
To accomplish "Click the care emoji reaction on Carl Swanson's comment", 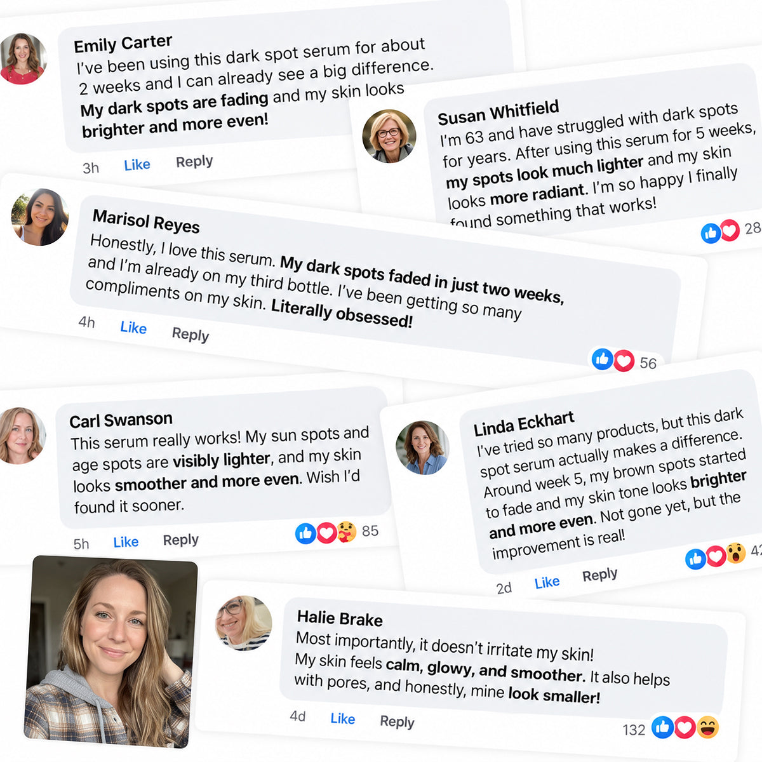I will coord(347,531).
